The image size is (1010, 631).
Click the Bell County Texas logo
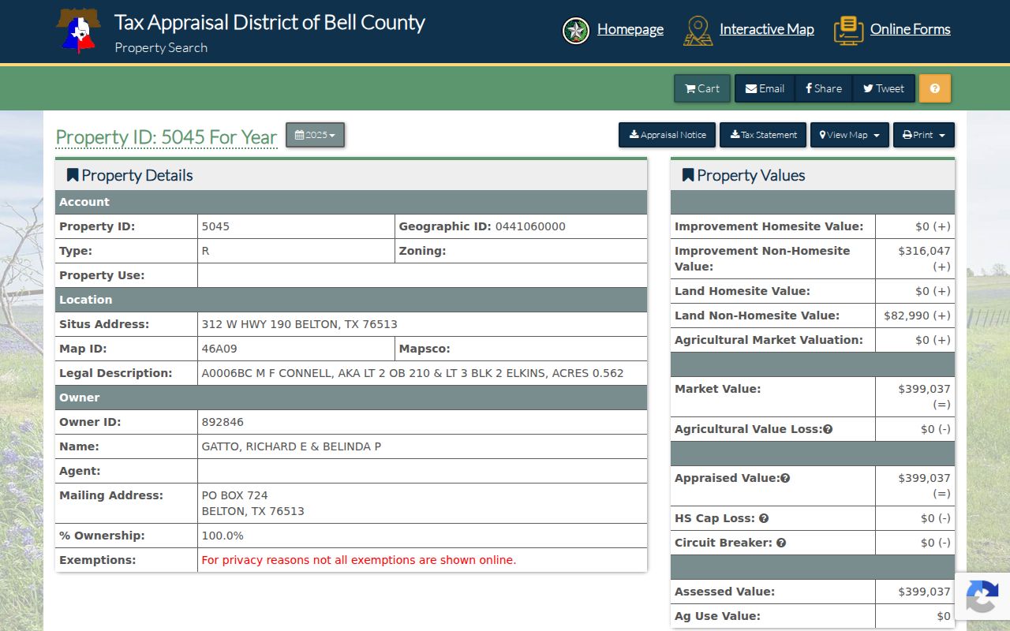[x=79, y=31]
